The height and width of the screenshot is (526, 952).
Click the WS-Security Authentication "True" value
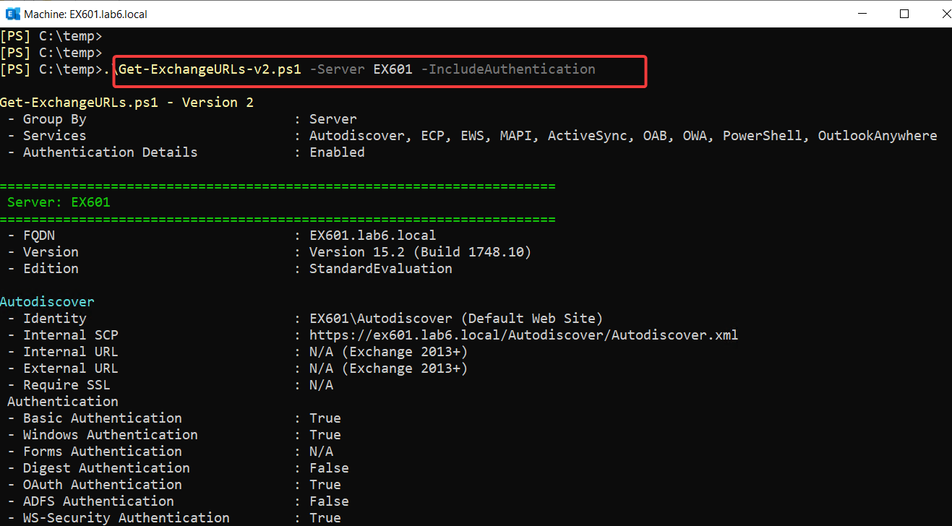click(x=325, y=518)
